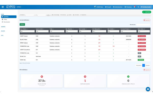Delete the KPIs Habilitations widget

click(x=147, y=70)
